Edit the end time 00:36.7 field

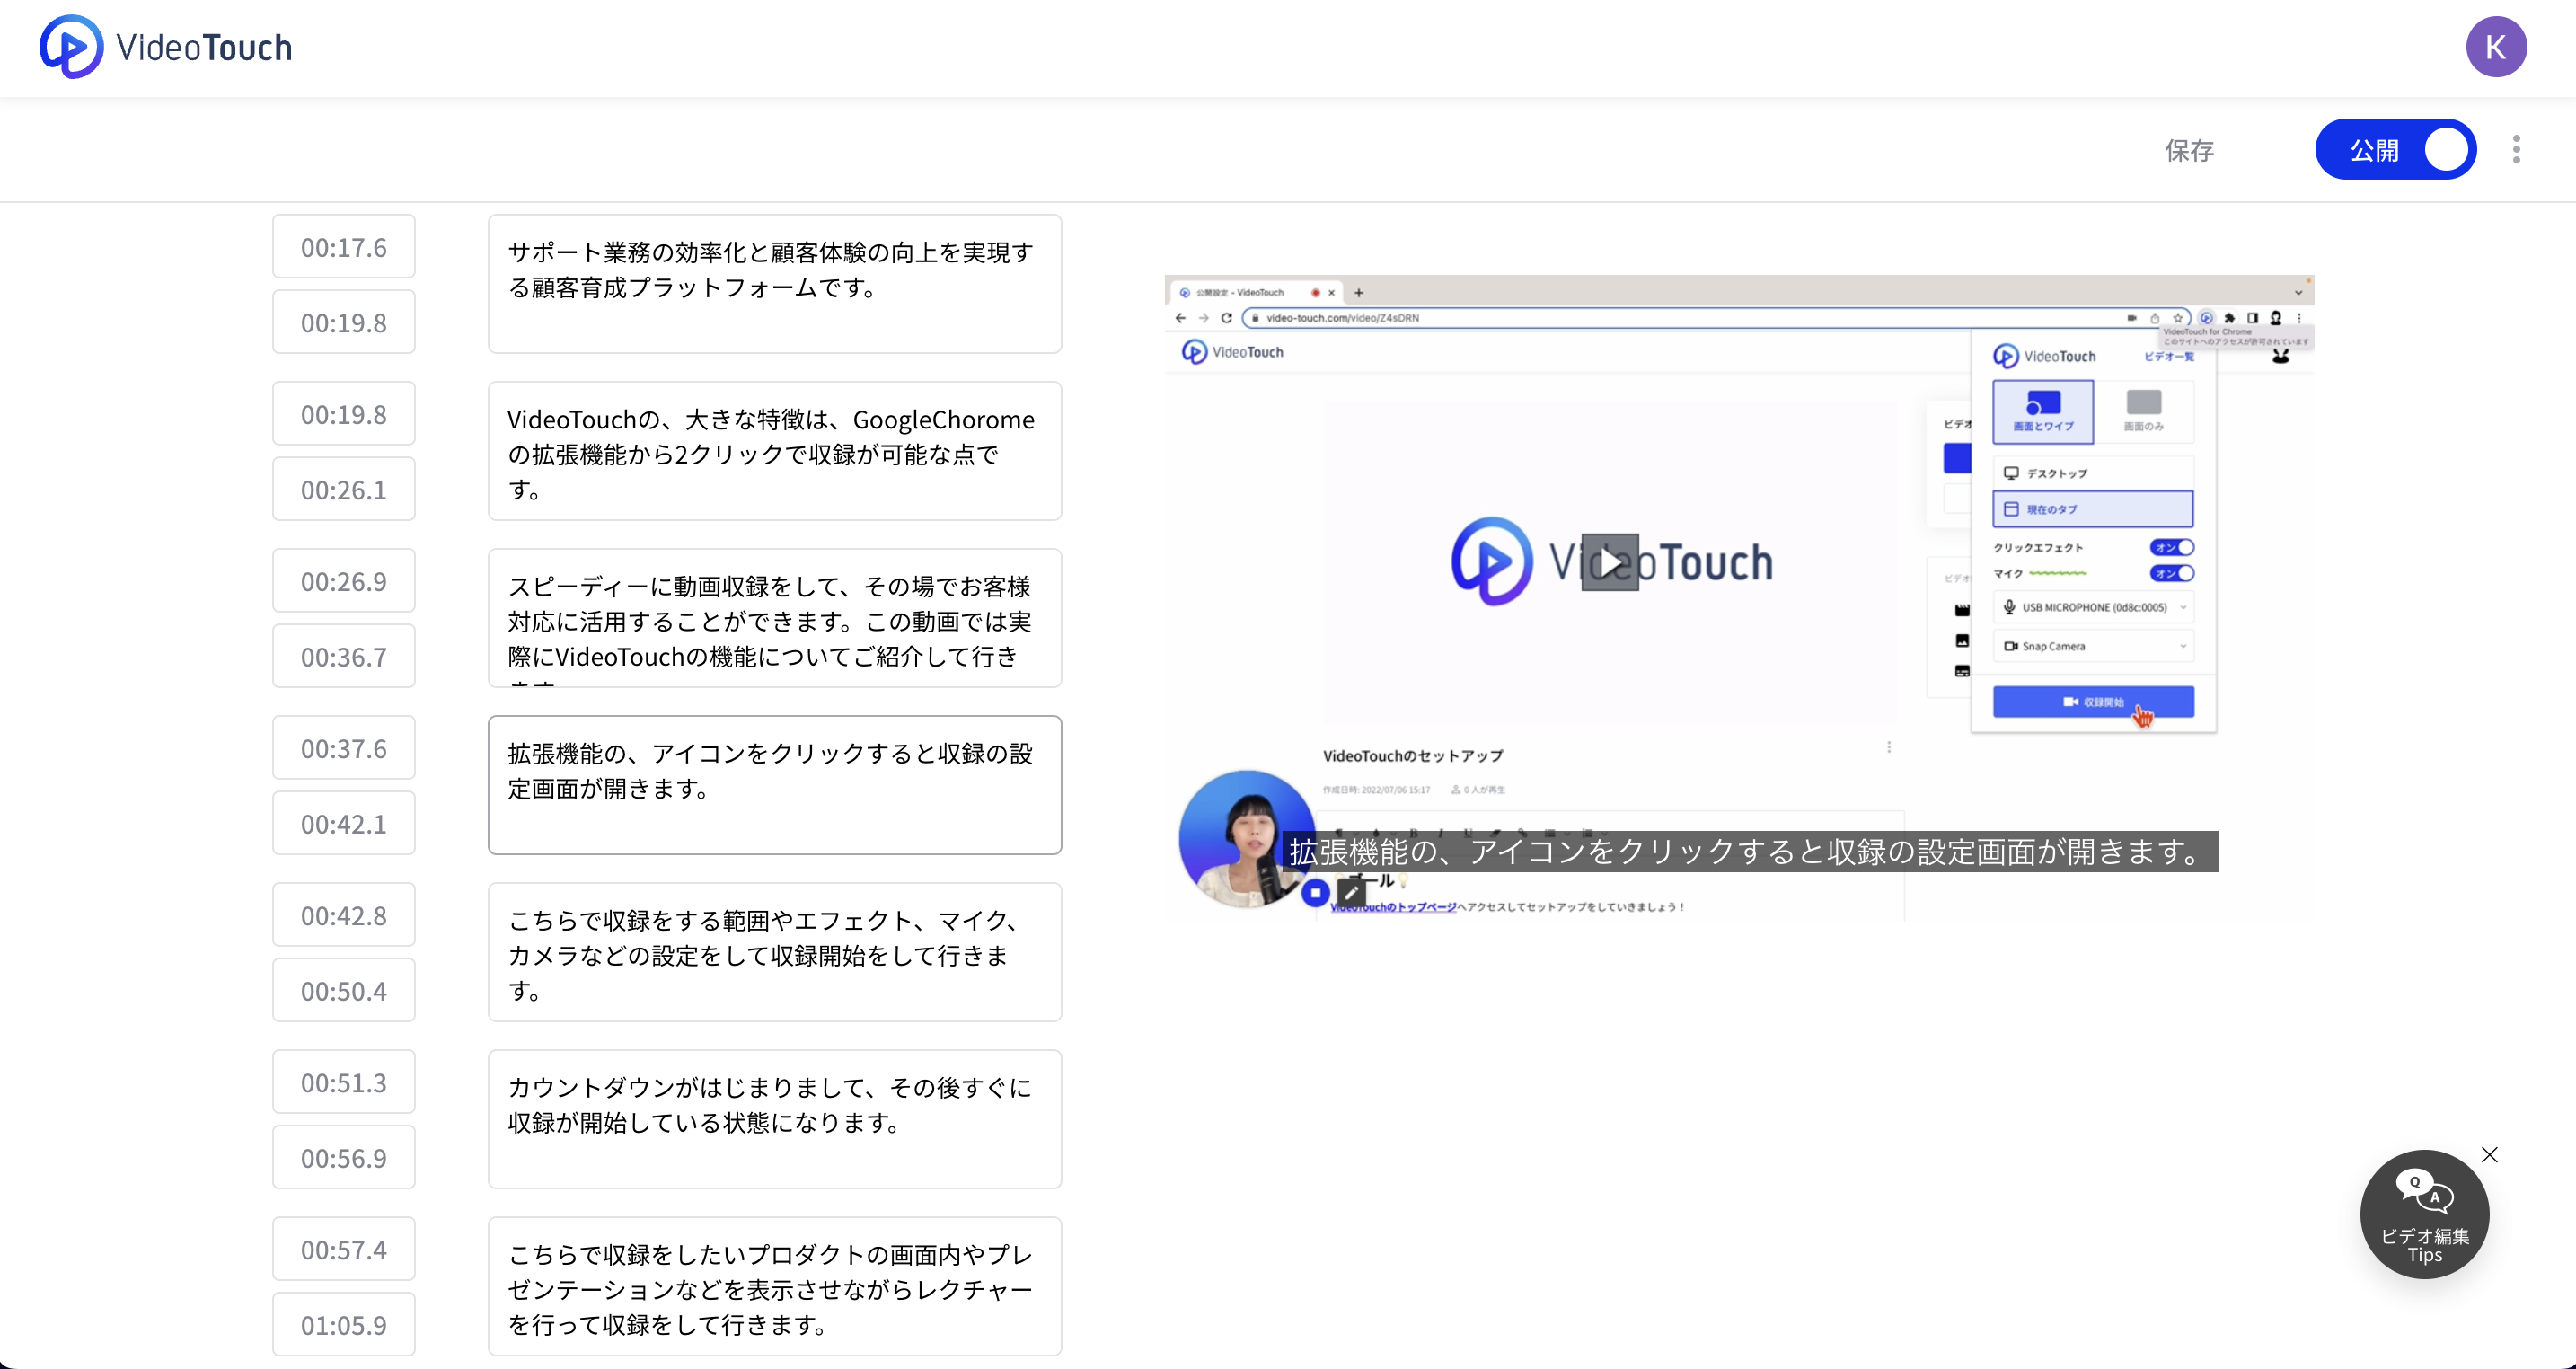coord(344,656)
